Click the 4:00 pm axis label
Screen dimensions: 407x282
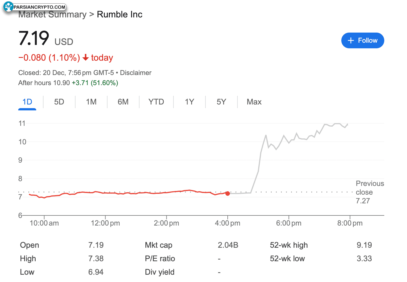[x=227, y=223]
